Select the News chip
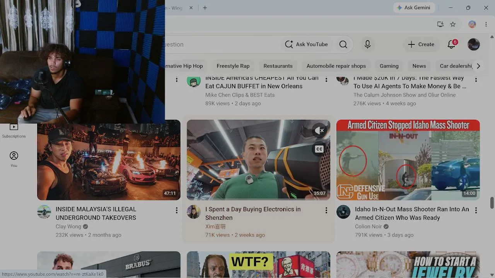Viewport: 495px width, 278px height. coord(419,66)
